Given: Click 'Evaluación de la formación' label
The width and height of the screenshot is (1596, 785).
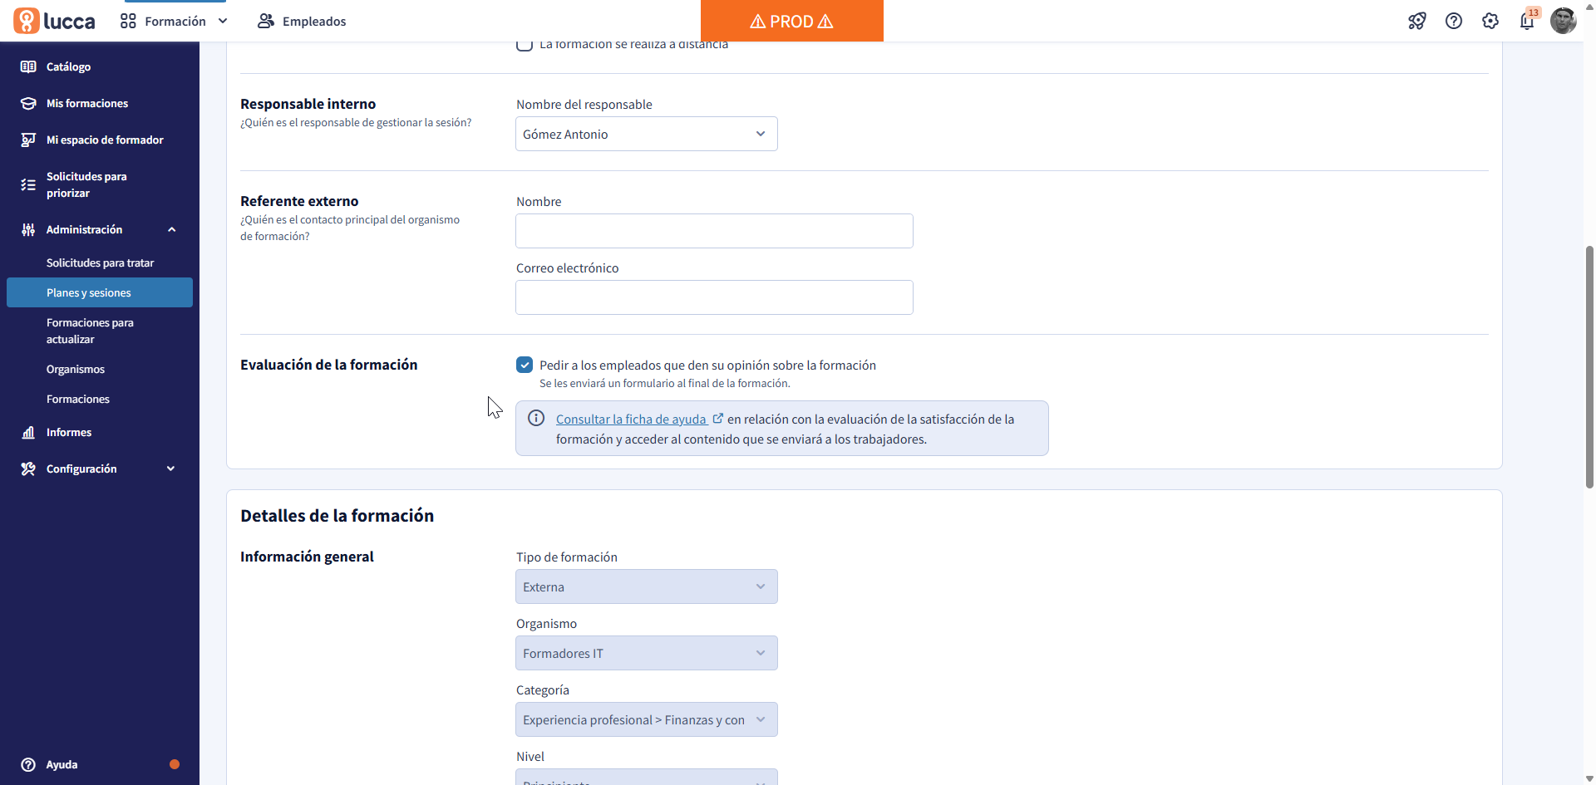Looking at the screenshot, I should pos(328,365).
